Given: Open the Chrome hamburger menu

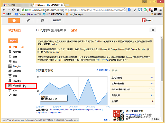Looking at the screenshot, I should [x=160, y=10].
